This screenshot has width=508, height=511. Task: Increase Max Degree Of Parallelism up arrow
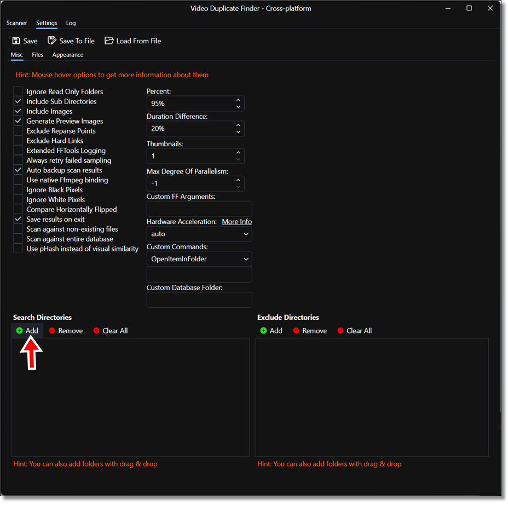(x=238, y=180)
